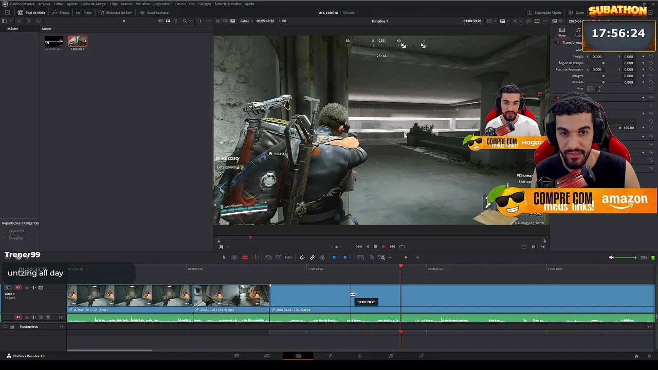
Task: Switch media pool to list view
Action: pos(176,21)
